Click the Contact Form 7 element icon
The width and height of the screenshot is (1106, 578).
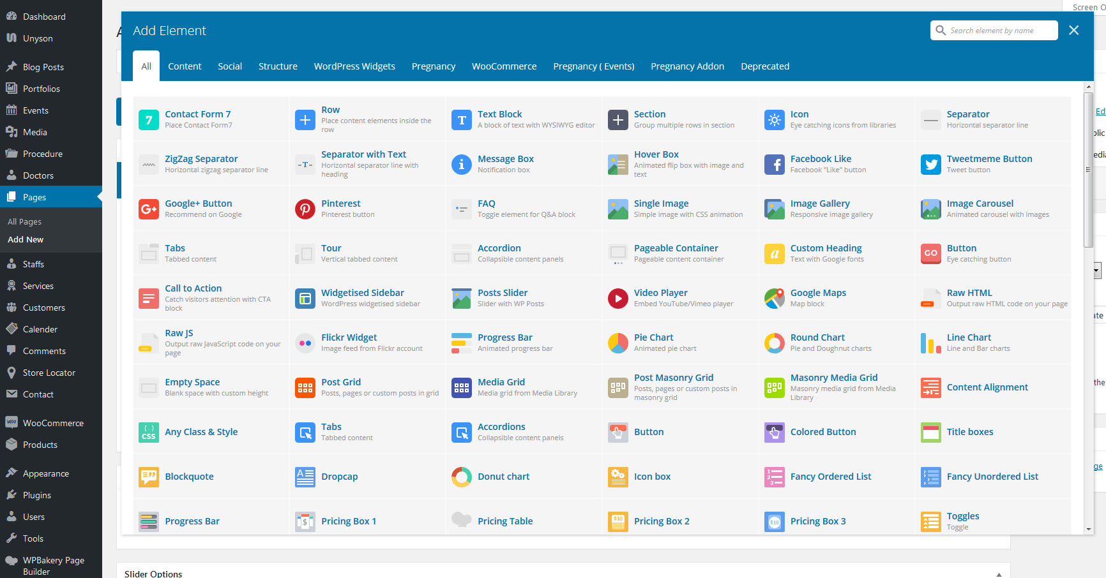(149, 119)
